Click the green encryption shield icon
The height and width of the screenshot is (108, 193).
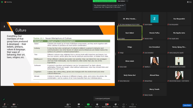(2, 2)
